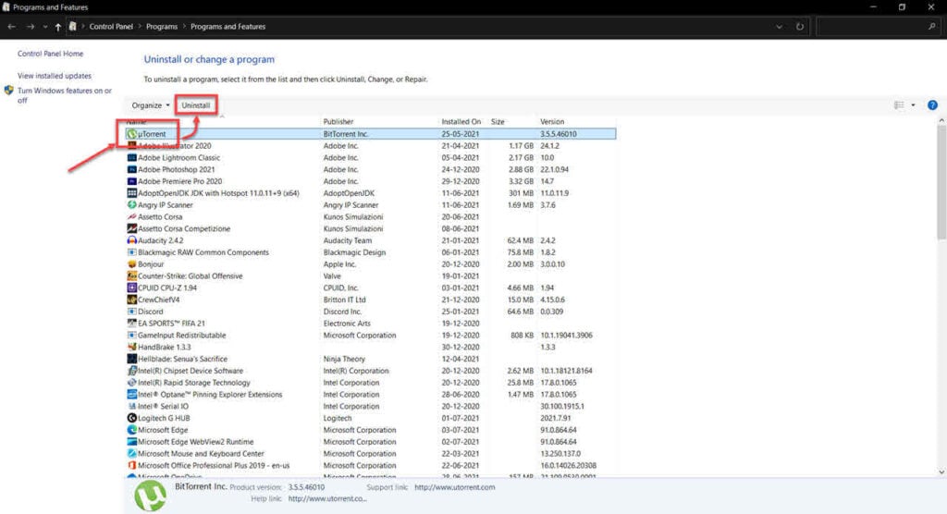Click the list scrollbar up arrow
The width and height of the screenshot is (947, 514).
tap(941, 121)
